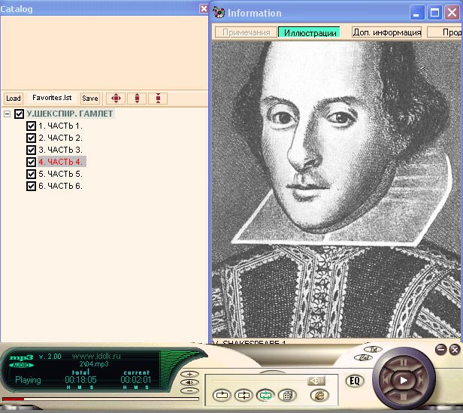Open the 'Доп. информация' tab
Image resolution: width=463 pixels, height=413 pixels.
(x=383, y=32)
